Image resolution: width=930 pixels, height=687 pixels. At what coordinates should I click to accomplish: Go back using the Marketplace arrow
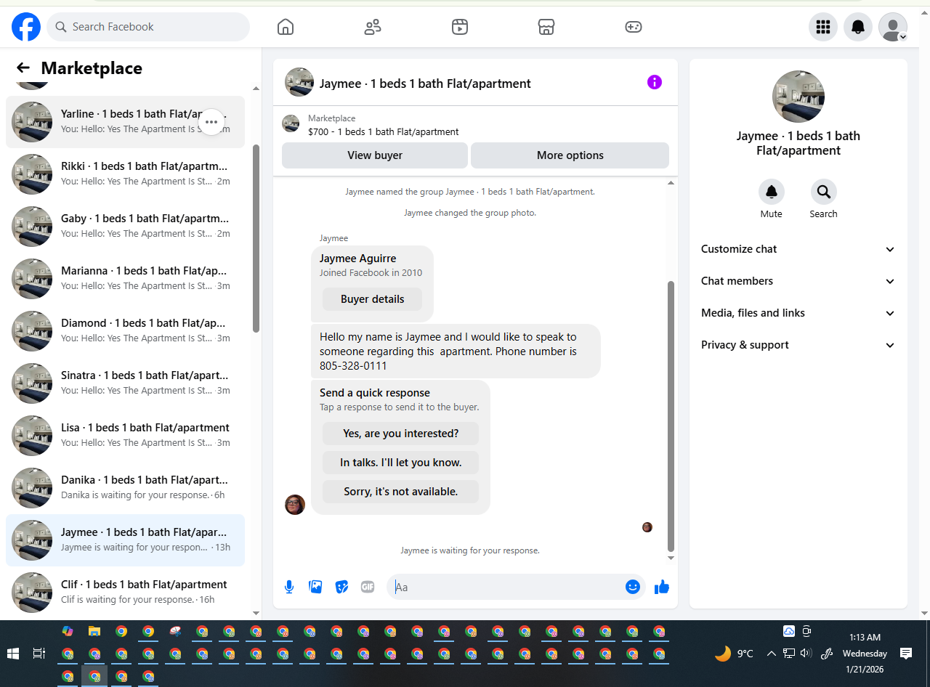[x=23, y=68]
